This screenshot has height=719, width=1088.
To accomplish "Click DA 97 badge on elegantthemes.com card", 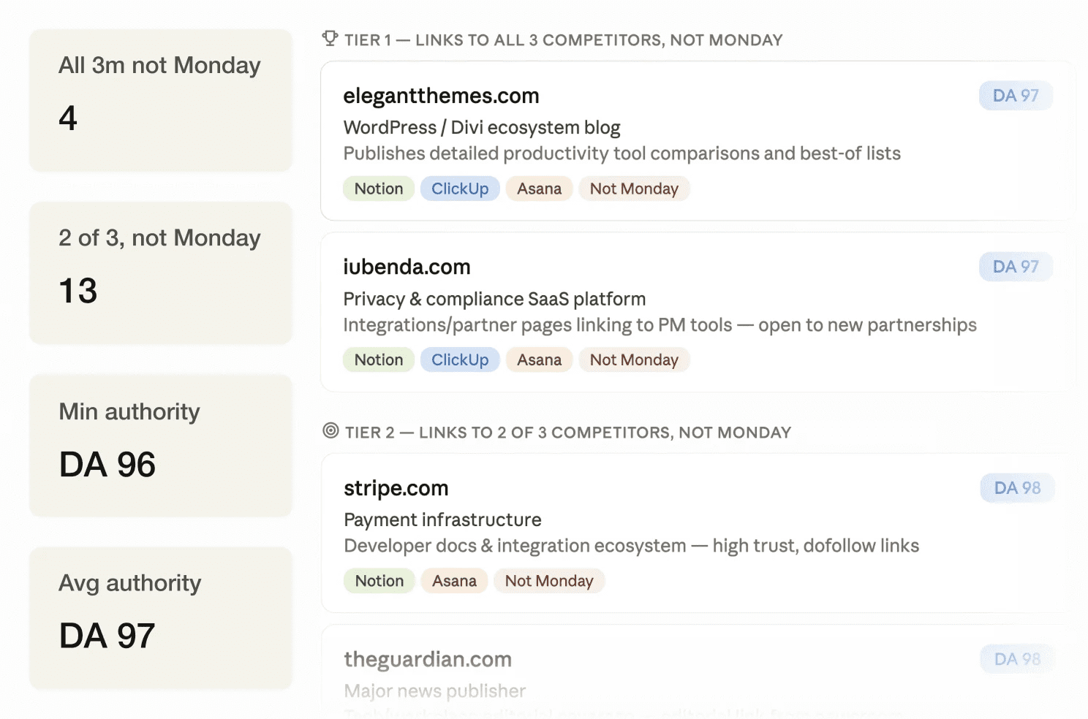I will pos(1016,96).
